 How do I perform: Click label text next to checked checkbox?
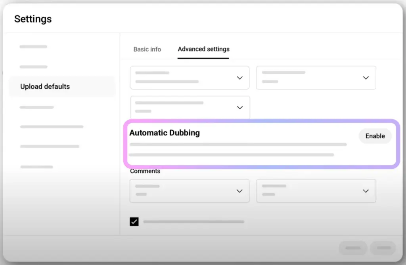(193, 222)
